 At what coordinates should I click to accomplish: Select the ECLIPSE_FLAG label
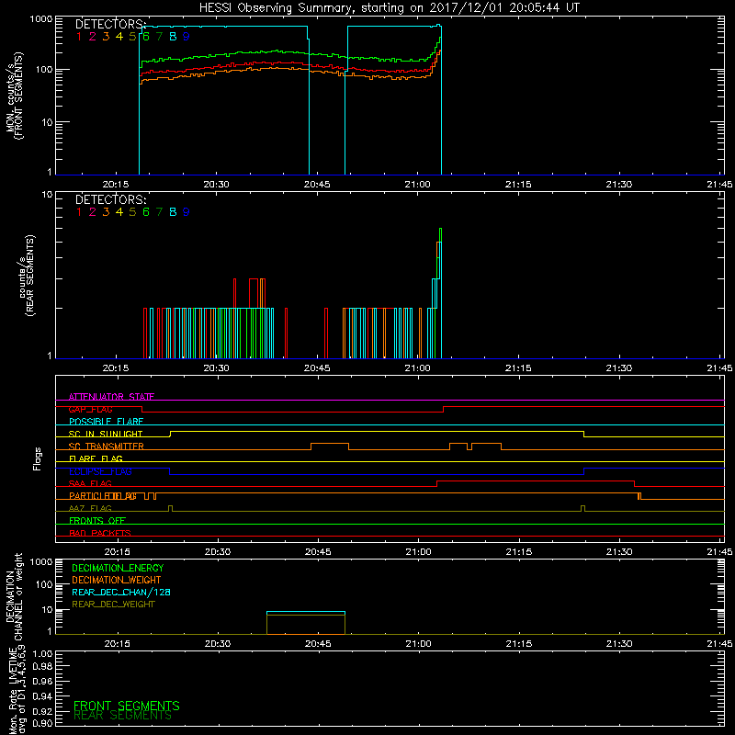click(100, 471)
